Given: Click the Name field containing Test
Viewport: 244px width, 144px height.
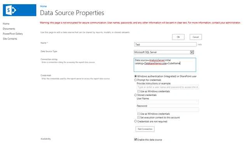Looking at the screenshot, I should point(165,45).
